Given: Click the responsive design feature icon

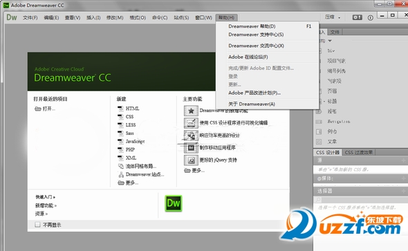Looking at the screenshot, I should tap(191, 136).
